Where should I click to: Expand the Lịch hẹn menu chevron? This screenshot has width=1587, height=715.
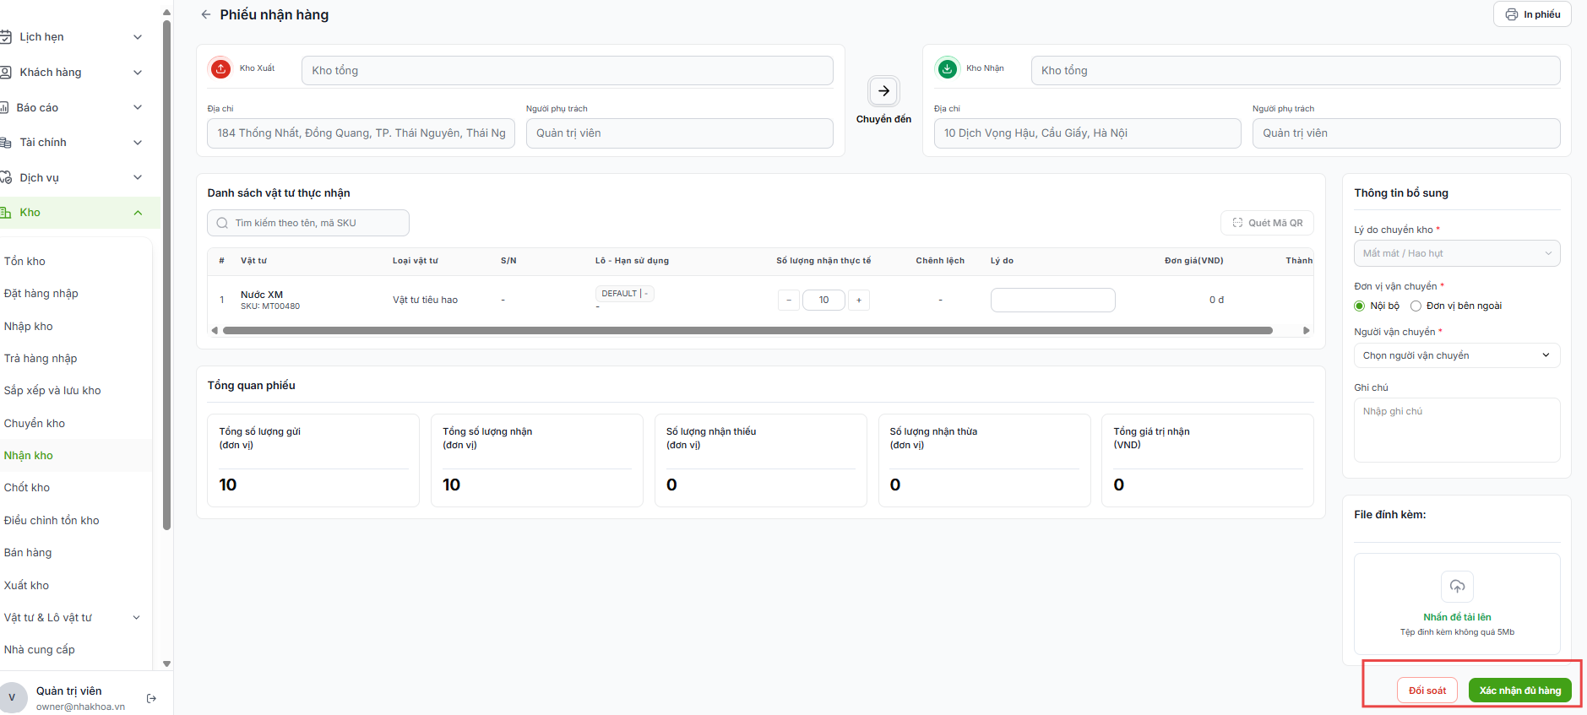(138, 37)
